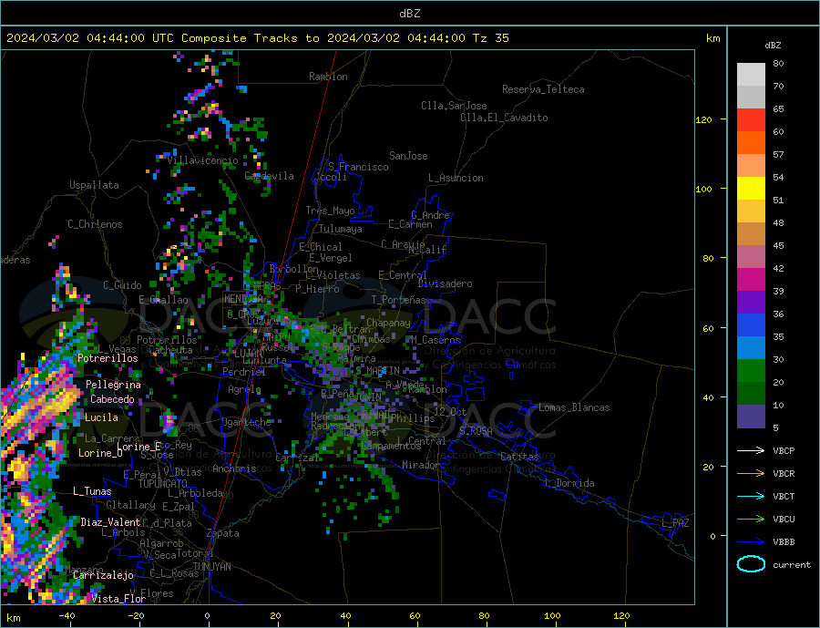
Task: Click the 'Uspallata' place label
Action: 94,185
